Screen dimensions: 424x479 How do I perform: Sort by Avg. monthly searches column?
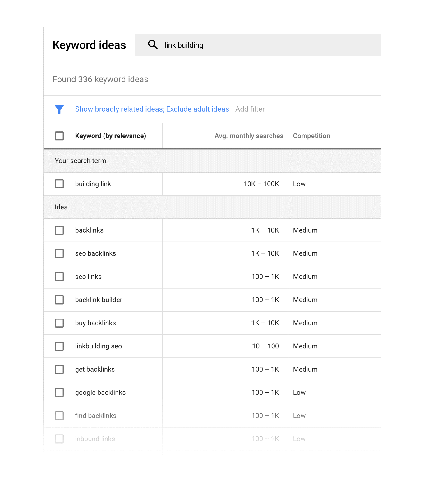point(249,136)
